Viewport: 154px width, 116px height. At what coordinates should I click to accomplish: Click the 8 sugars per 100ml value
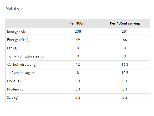[x=78, y=73]
